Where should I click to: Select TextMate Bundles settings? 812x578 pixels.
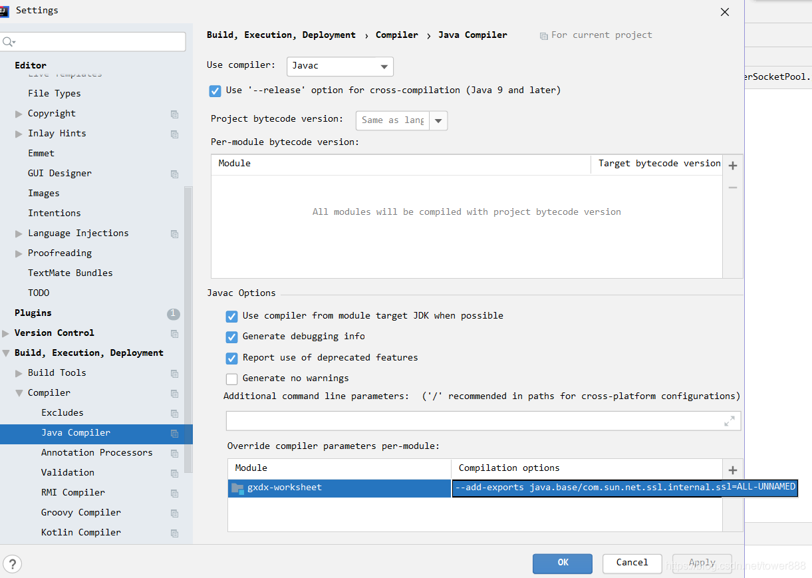[70, 273]
